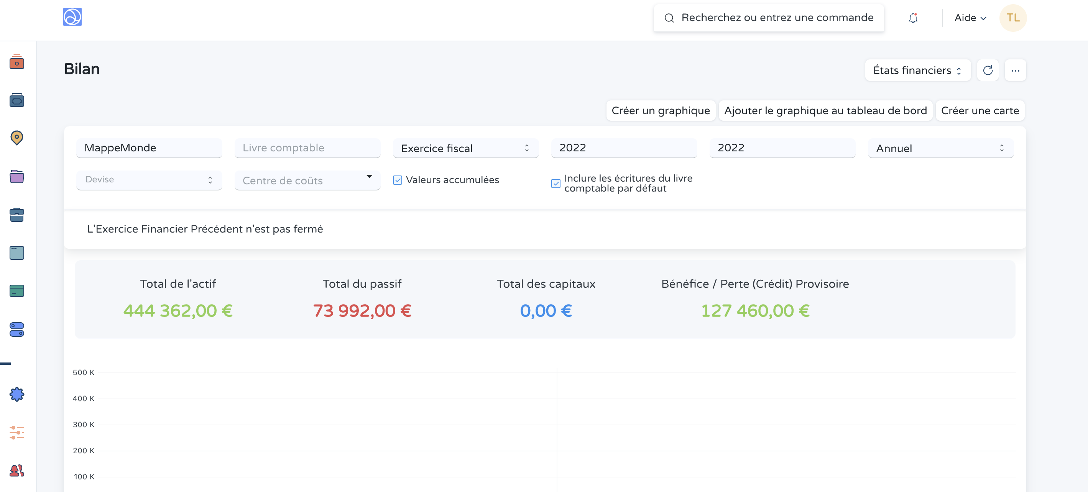Open the Accounting workspace icon in sidebar
1088x492 pixels.
(16, 62)
